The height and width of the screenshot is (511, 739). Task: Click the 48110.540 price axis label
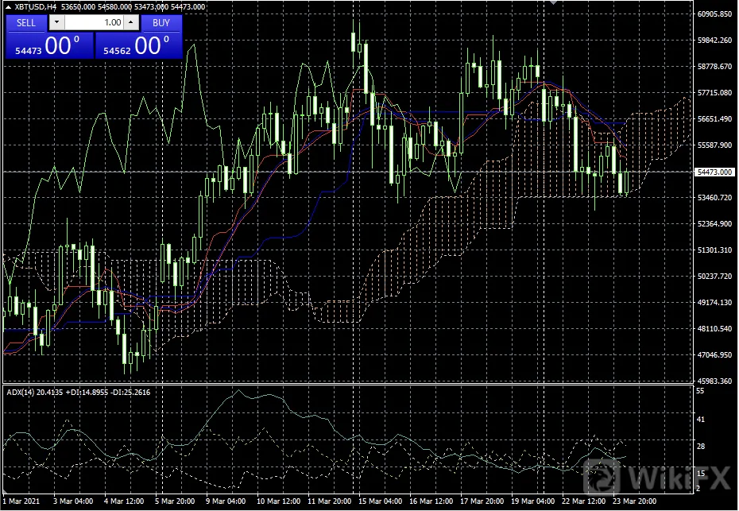714,328
